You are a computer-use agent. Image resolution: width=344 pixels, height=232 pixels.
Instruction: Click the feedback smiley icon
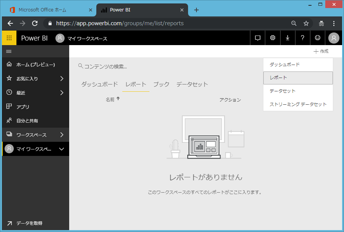tap(318, 38)
